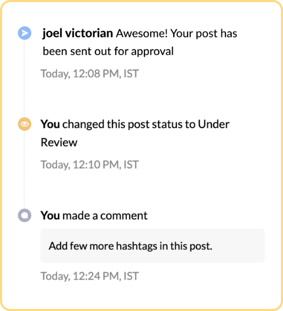Screen dimensions: 283x311
Task: Click the words 'Under' in status message
Action: pyautogui.click(x=214, y=124)
